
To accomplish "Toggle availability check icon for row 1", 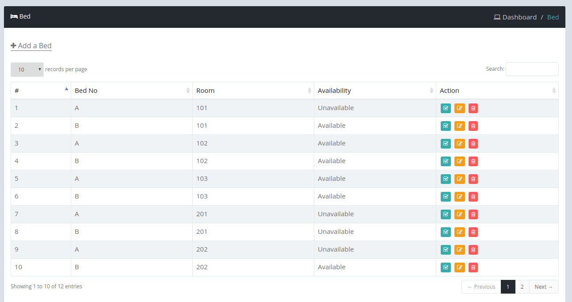I will [446, 108].
